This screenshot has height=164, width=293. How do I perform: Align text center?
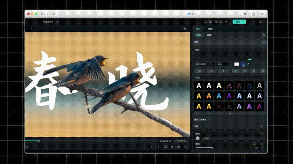pyautogui.click(x=244, y=71)
